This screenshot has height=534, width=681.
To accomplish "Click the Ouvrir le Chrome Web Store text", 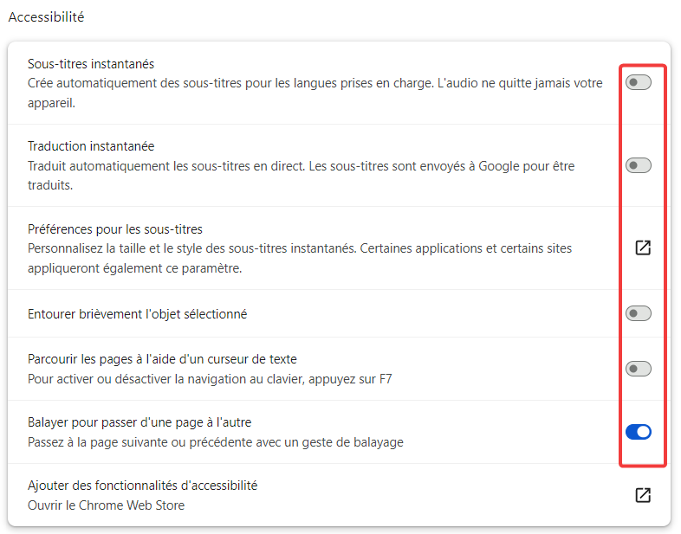I will [x=106, y=505].
